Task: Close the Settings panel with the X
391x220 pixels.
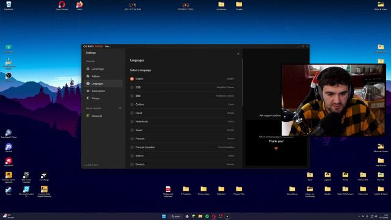Action: tap(238, 54)
